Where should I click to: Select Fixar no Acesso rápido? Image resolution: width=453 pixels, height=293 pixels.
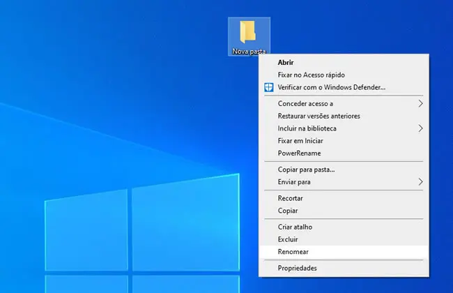(x=311, y=75)
